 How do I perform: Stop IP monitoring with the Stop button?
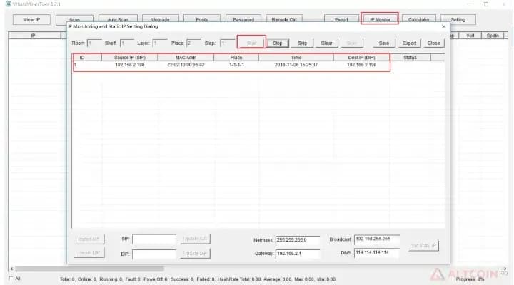277,43
